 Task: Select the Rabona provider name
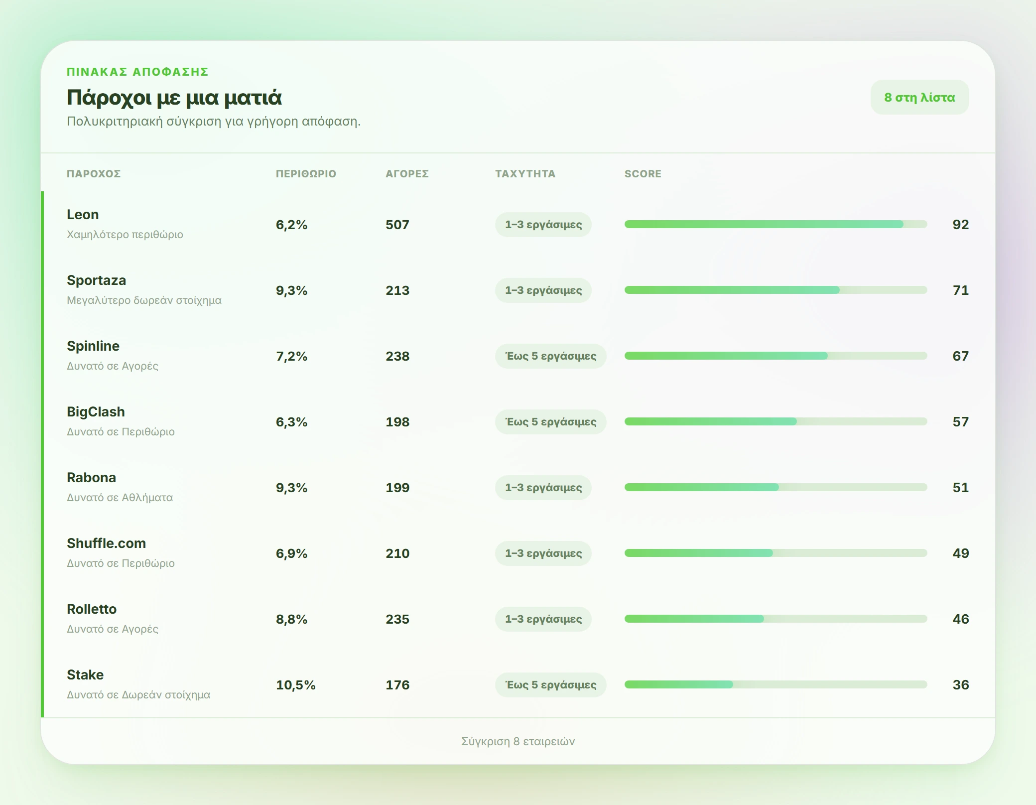click(x=91, y=478)
